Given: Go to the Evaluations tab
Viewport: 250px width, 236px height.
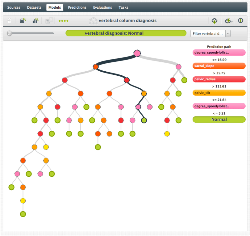Looking at the screenshot, I should pyautogui.click(x=102, y=7).
